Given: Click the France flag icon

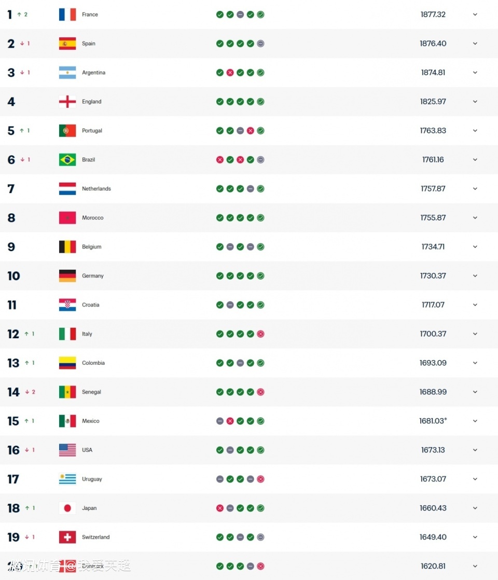Looking at the screenshot, I should click(67, 15).
